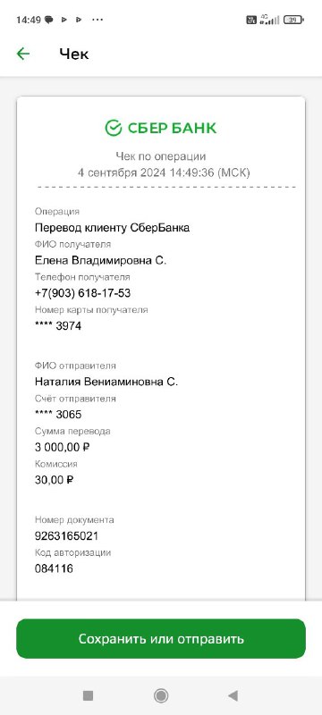Tap document number 9263165021

pyautogui.click(x=66, y=535)
